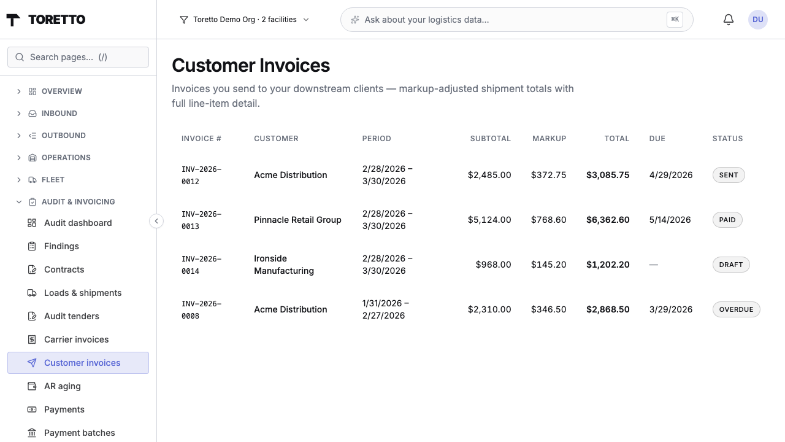The image size is (785, 442).
Task: Click the Toretto logo icon
Action: point(13,20)
